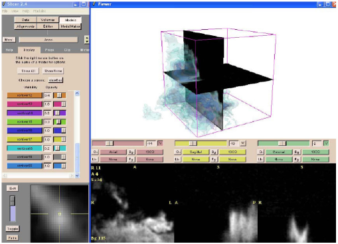The width and height of the screenshot is (338, 244).
Task: Open the Modules menu in the menu bar
Action: (40, 11)
